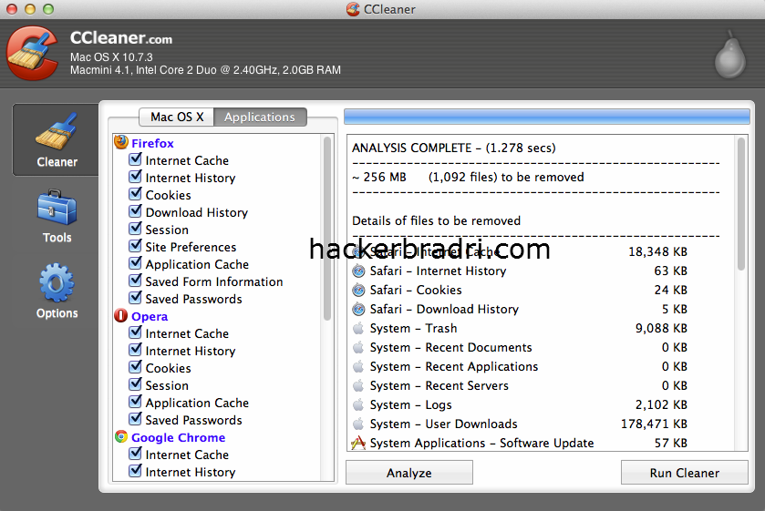Click Safari icon beside Cookies result
The image size is (765, 511).
358,291
